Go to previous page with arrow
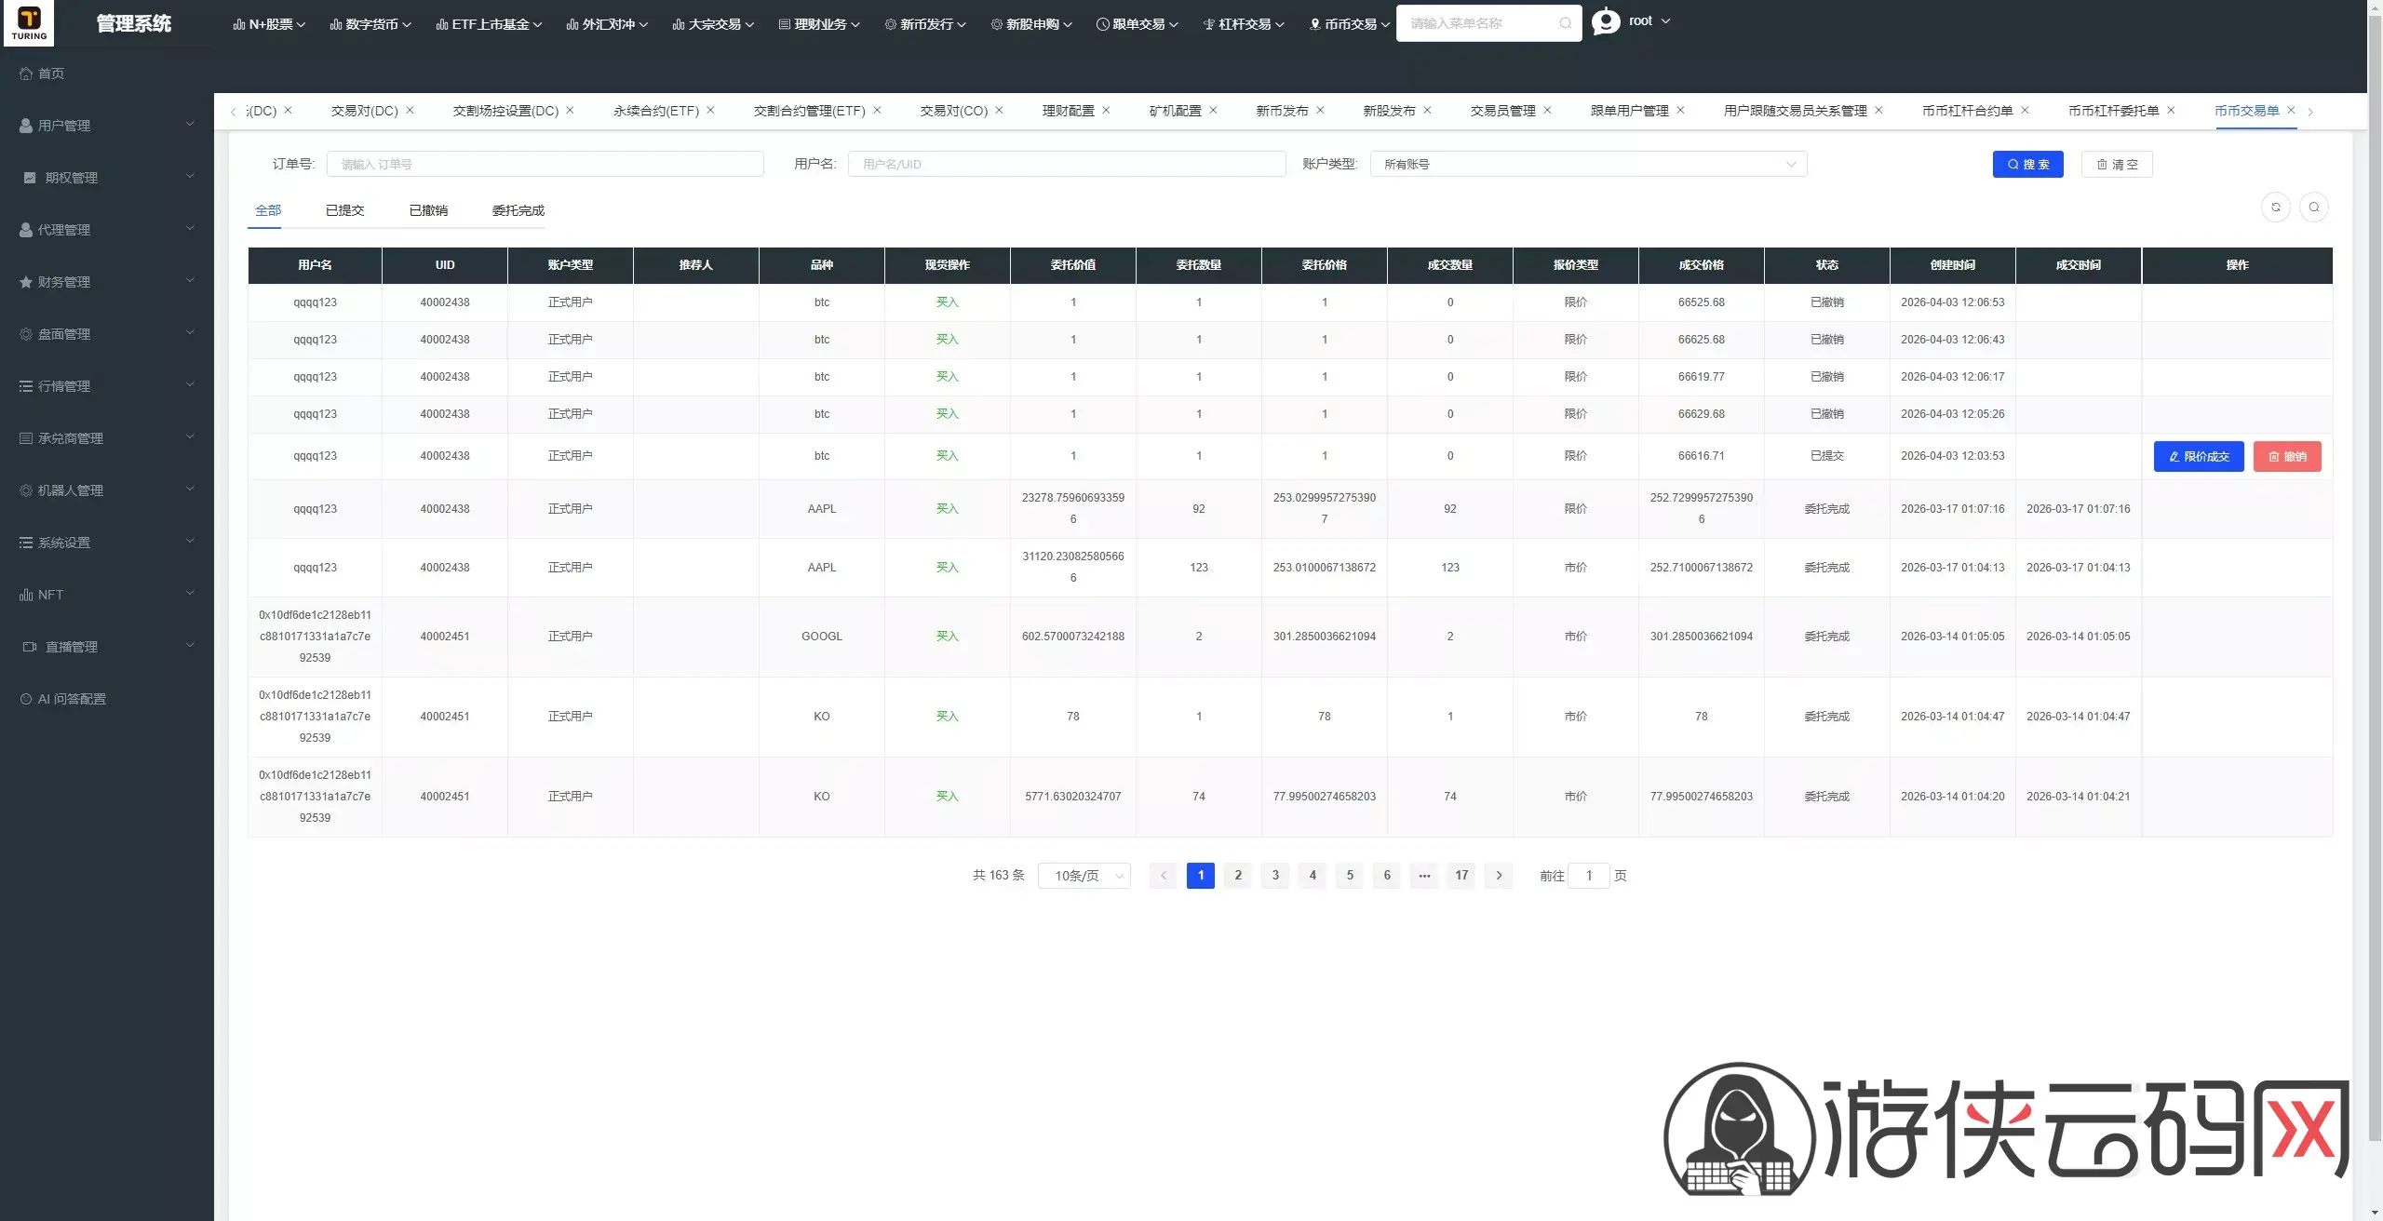2383x1221 pixels. tap(1164, 876)
